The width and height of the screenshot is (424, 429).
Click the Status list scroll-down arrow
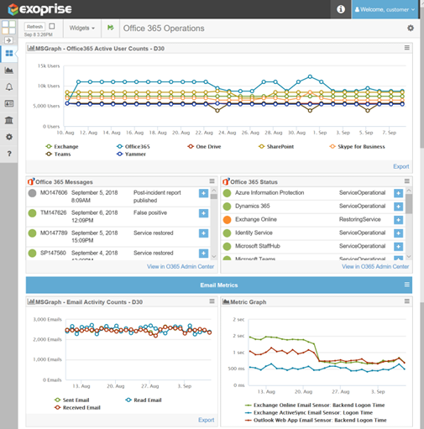[409, 257]
